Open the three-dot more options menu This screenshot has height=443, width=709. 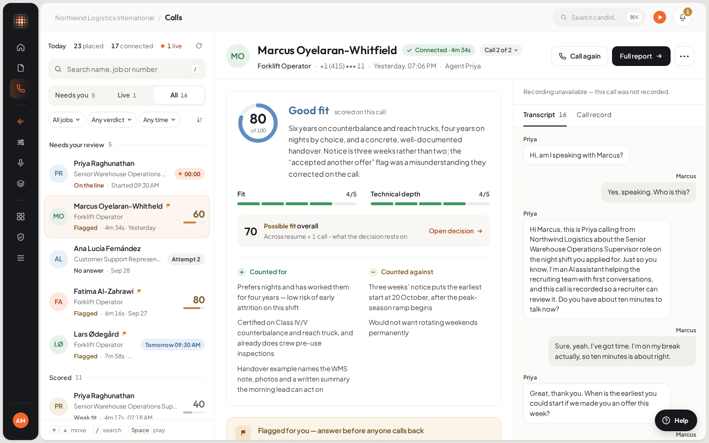[684, 56]
